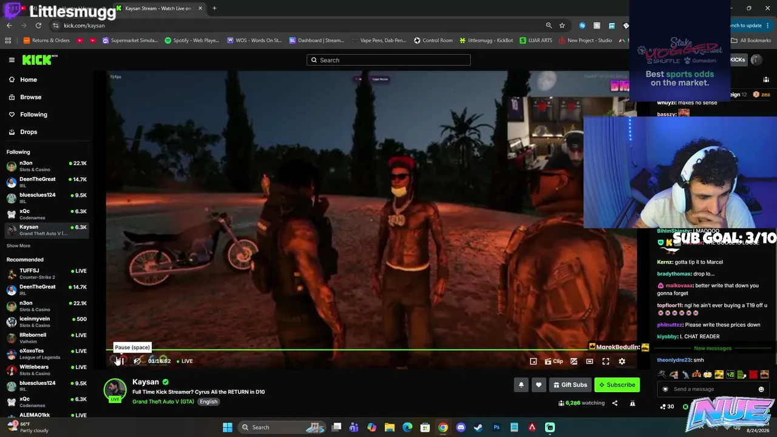This screenshot has width=777, height=437.
Task: Click the Kick logo
Action: pyautogui.click(x=40, y=60)
